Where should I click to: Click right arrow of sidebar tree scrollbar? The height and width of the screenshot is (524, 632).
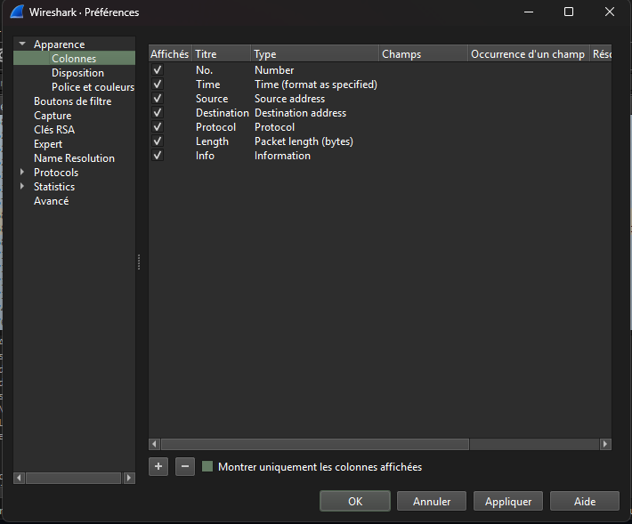[x=129, y=478]
